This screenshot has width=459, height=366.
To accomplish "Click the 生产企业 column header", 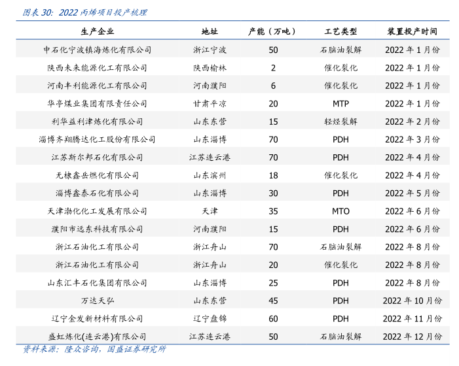I will 97,31.
